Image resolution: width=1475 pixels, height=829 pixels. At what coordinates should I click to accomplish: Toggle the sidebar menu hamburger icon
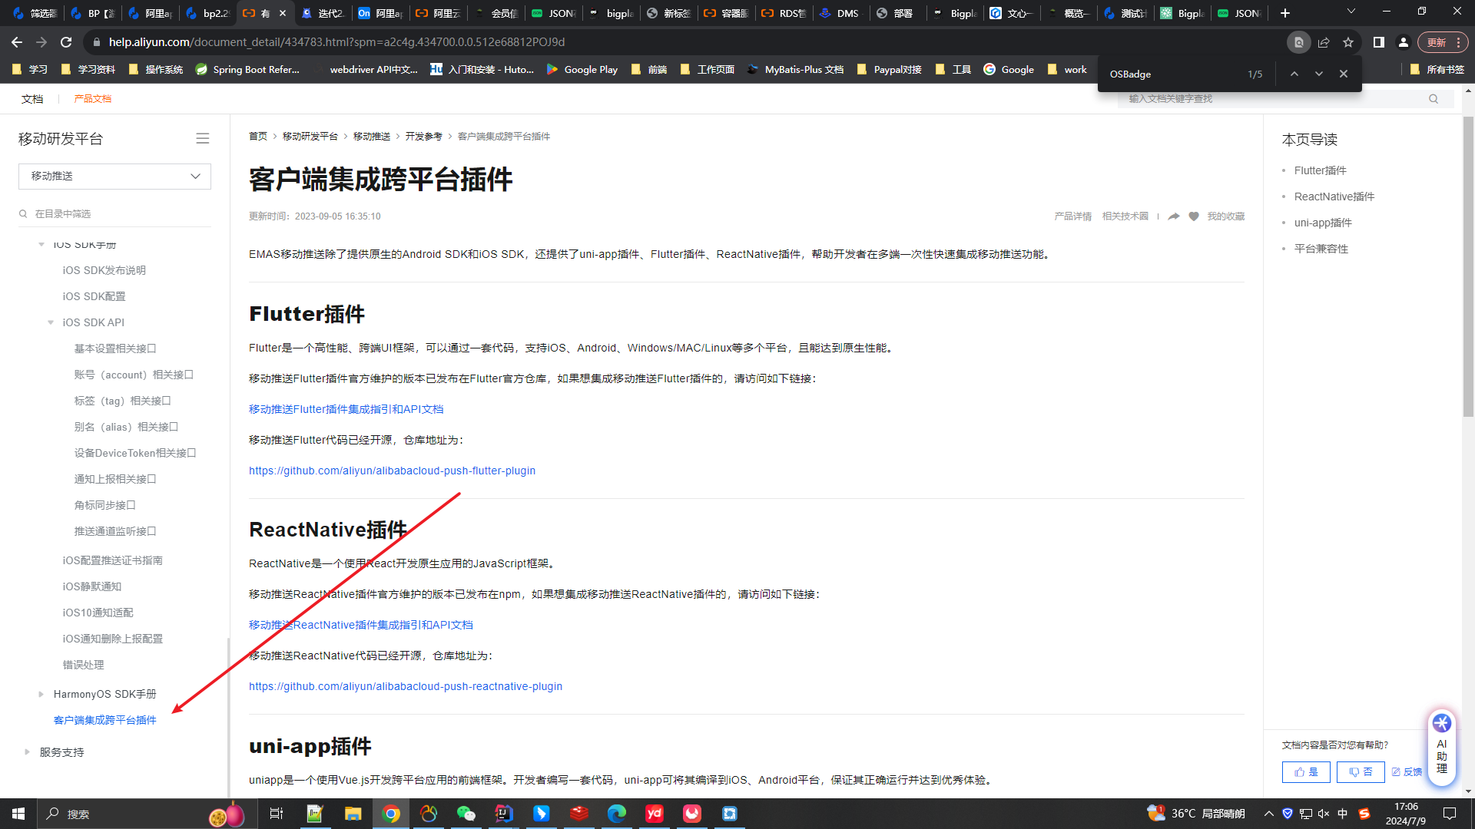[203, 138]
